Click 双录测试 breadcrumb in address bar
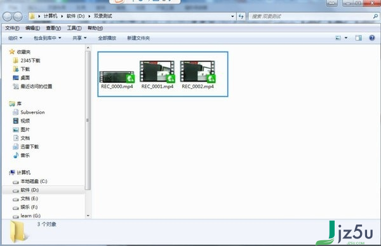The height and width of the screenshot is (246, 381). pyautogui.click(x=103, y=16)
